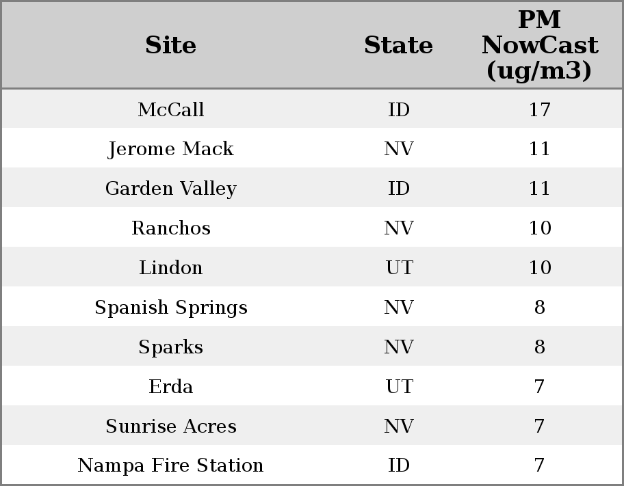Screen dimensions: 624x486
Task: Select the Spanish Springs site cell
Action: tap(171, 308)
